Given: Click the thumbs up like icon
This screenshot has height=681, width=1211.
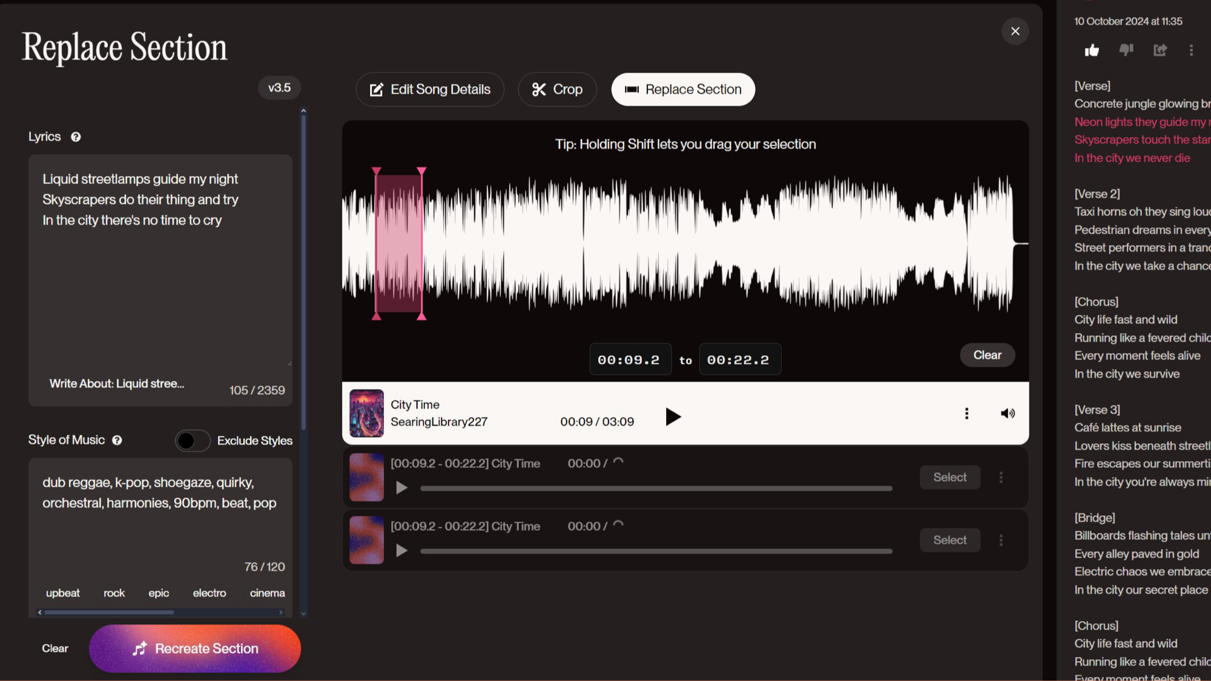Looking at the screenshot, I should pos(1092,50).
